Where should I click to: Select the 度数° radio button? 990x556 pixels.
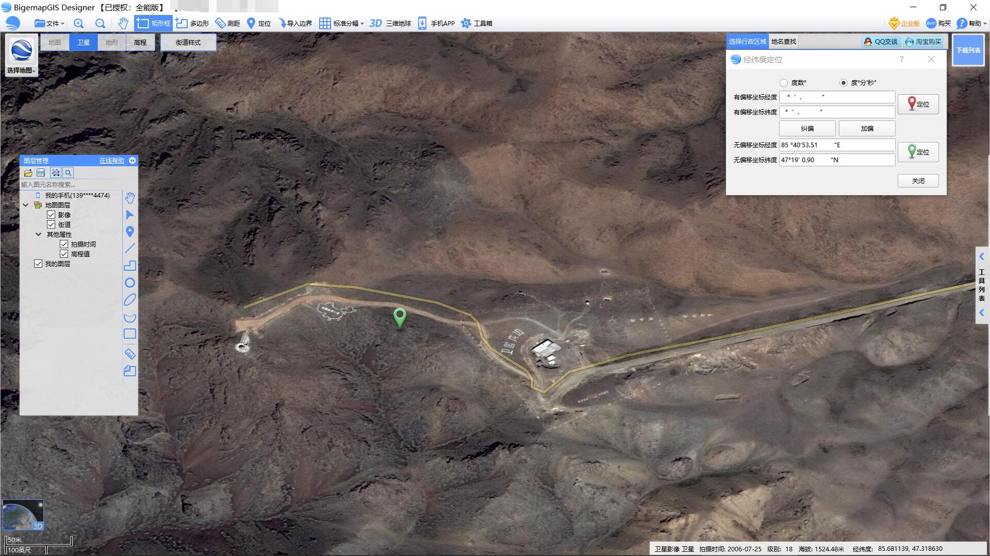[784, 82]
